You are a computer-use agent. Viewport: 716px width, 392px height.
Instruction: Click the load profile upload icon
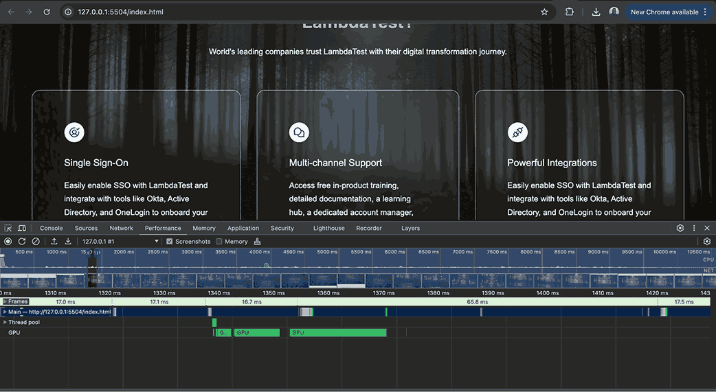54,242
